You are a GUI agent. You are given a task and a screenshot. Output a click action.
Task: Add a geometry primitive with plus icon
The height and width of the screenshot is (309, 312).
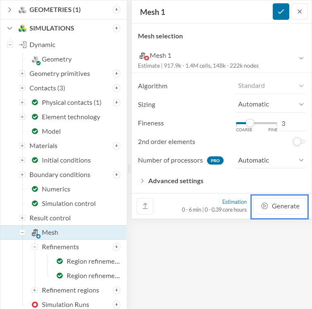coord(117,73)
